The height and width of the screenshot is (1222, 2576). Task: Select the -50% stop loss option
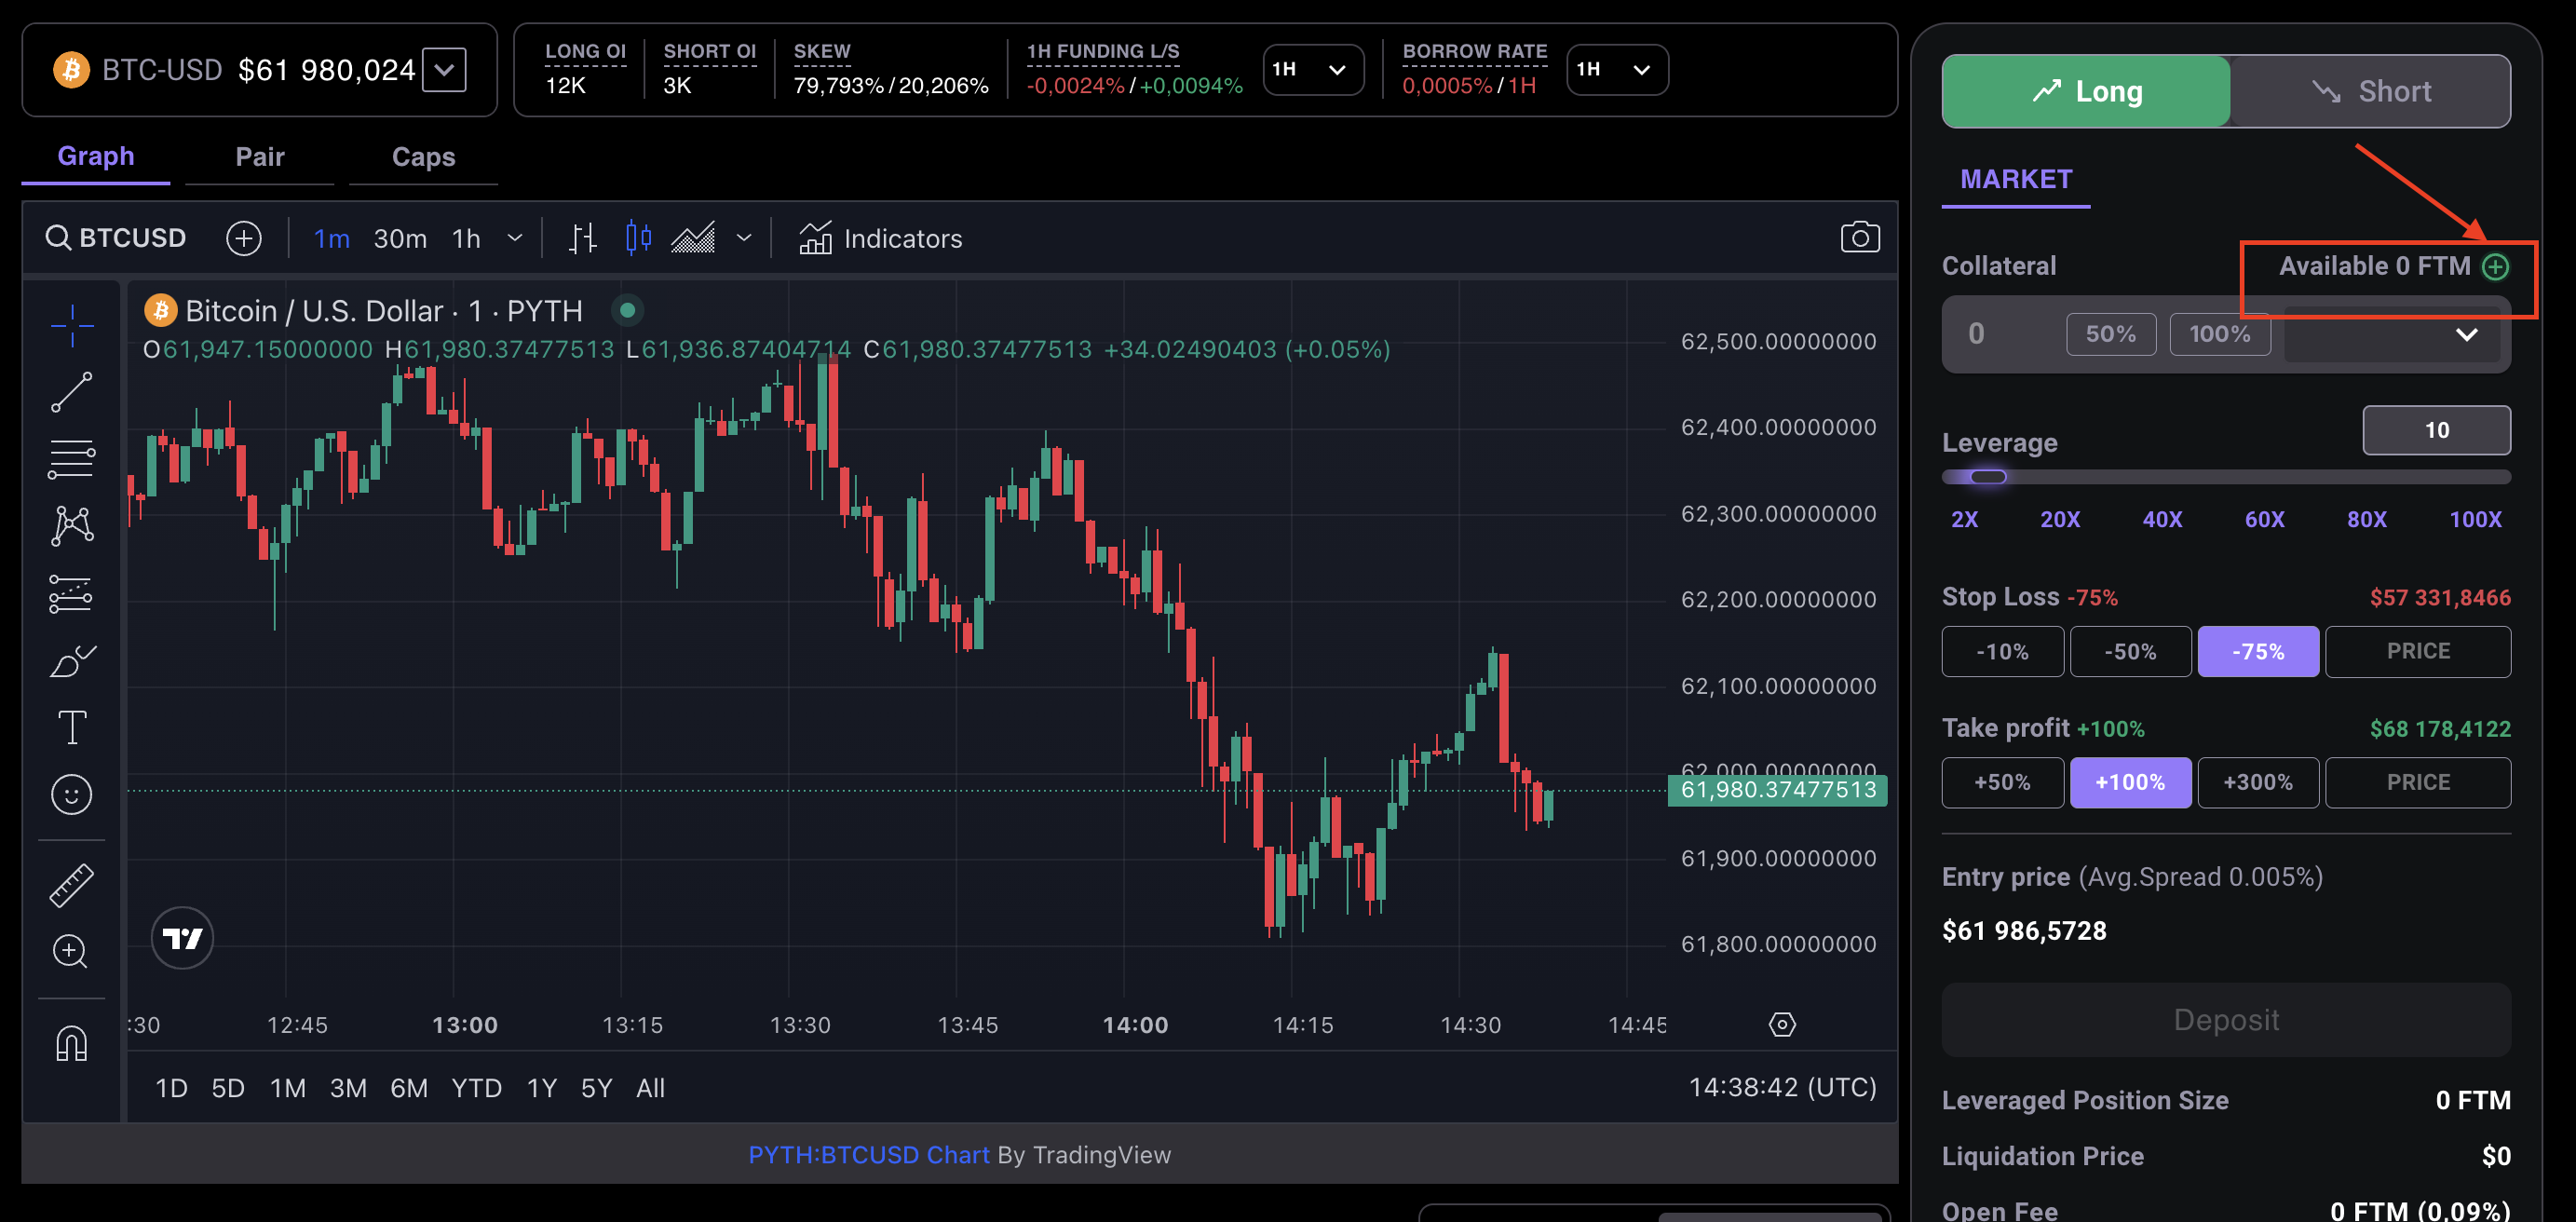click(x=2130, y=652)
